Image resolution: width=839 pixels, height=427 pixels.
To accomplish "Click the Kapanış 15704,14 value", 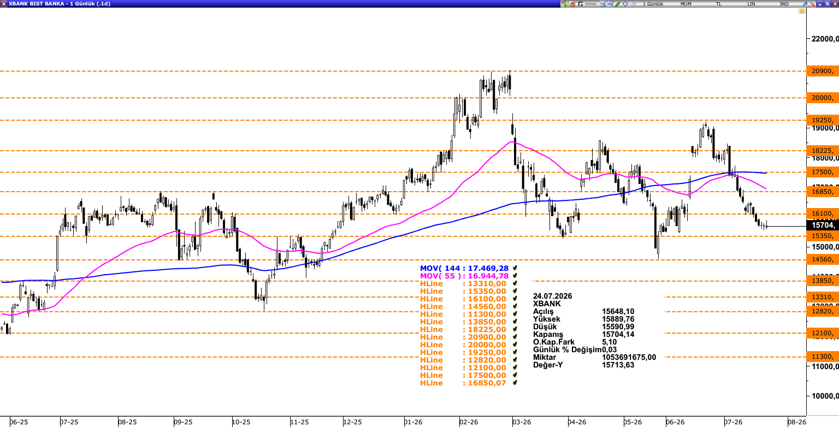I will 618,334.
